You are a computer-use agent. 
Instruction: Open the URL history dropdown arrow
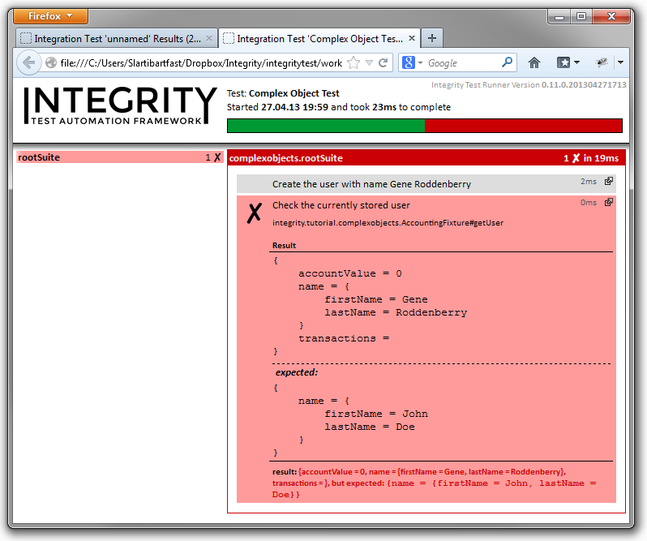click(369, 62)
